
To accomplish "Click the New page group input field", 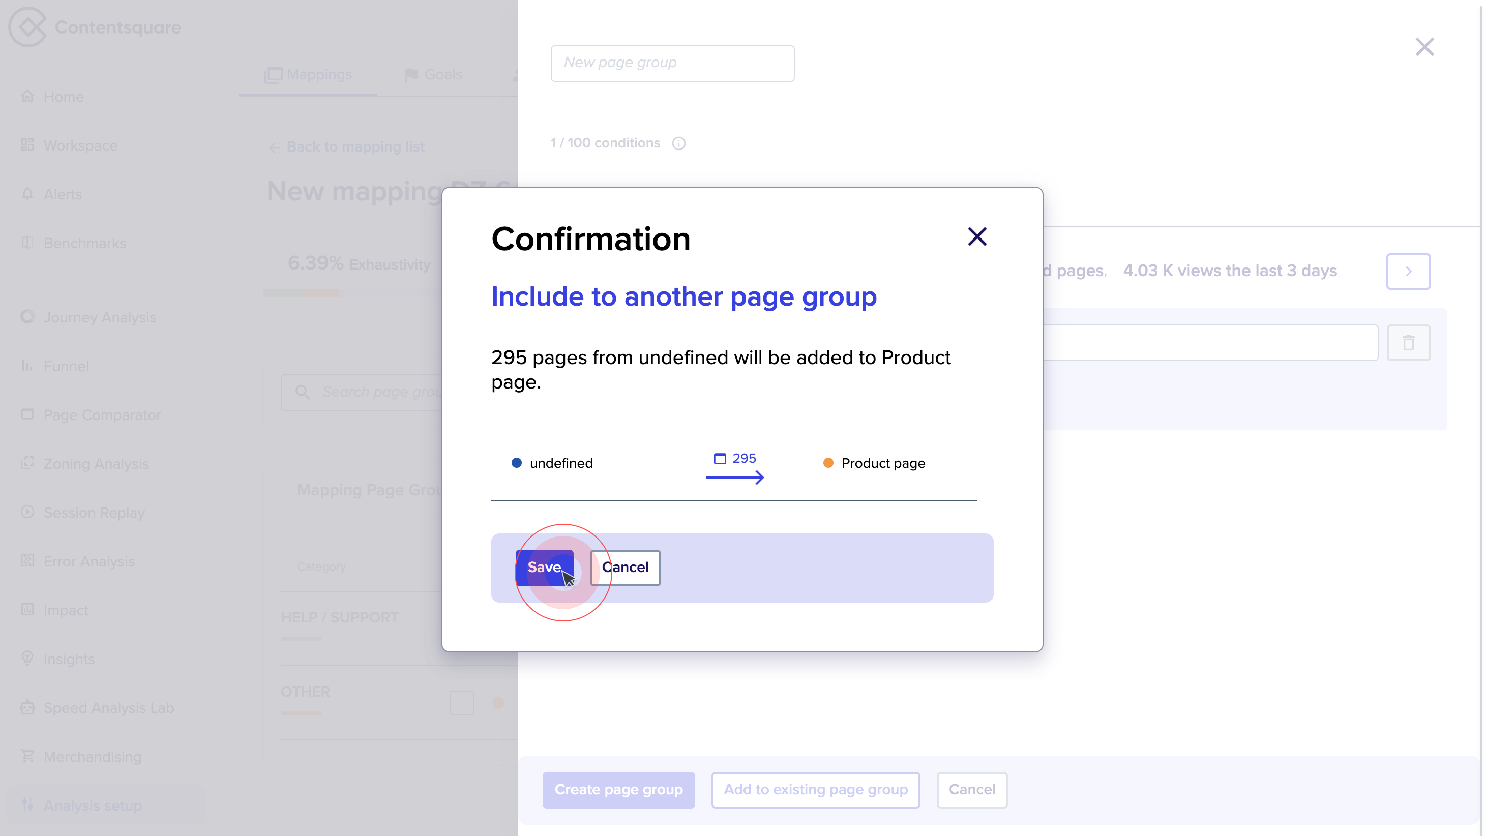I will pyautogui.click(x=672, y=63).
